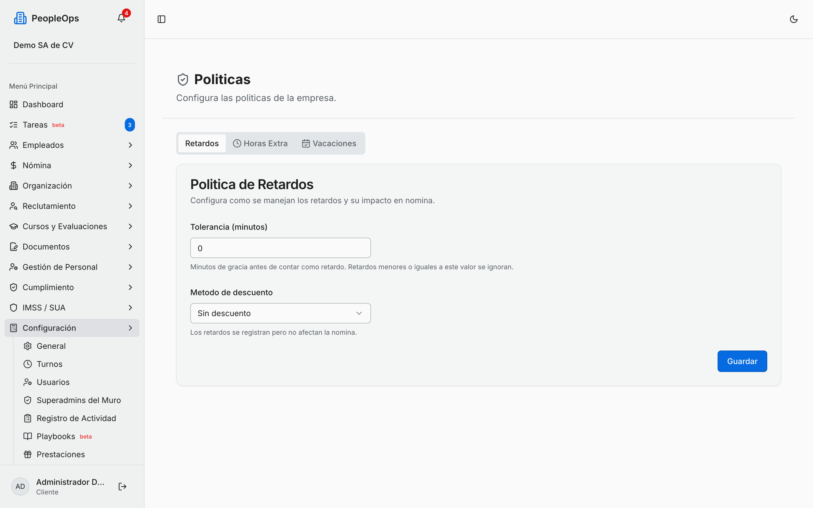Click the Guardar button
This screenshot has width=813, height=508.
[742, 361]
